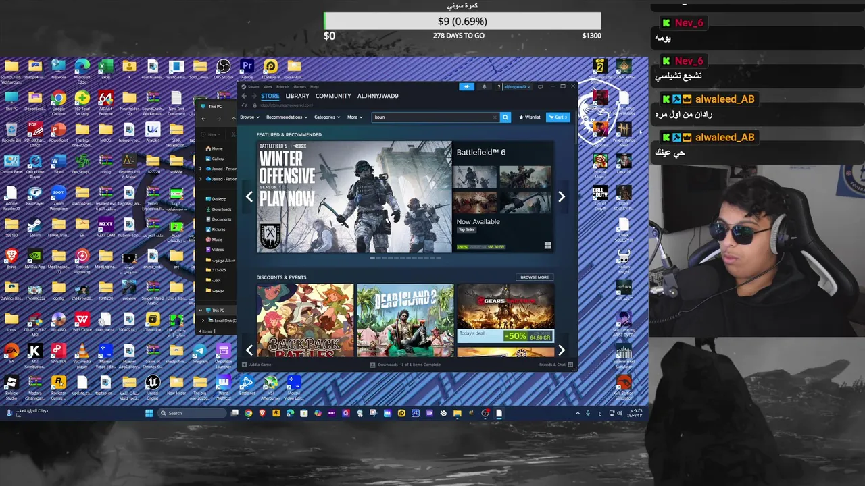Select the VLC media player icon
Screen dimensions: 865x486
point(82,355)
